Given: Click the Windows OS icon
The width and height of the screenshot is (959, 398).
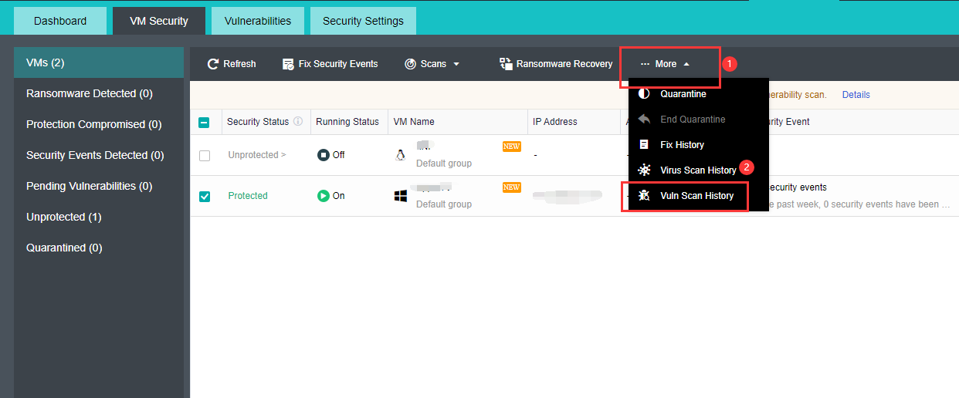Looking at the screenshot, I should [x=401, y=196].
